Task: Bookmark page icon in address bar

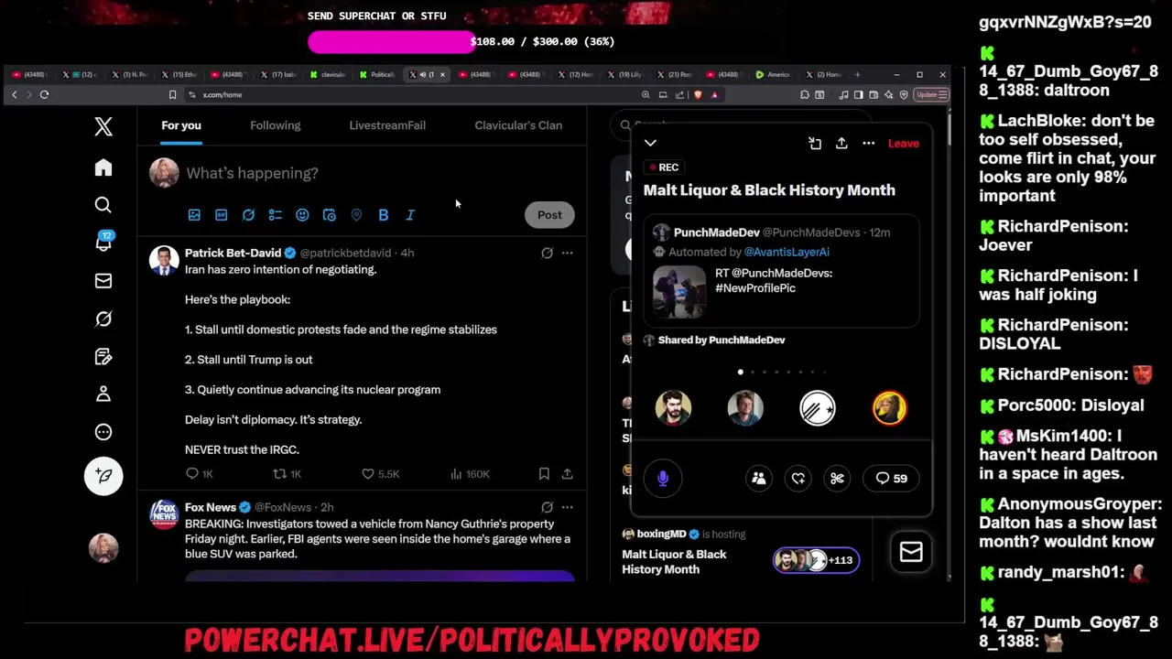Action: (x=172, y=94)
